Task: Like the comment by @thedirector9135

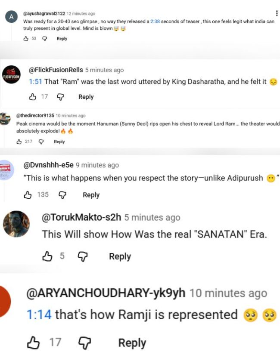Action: [19, 142]
